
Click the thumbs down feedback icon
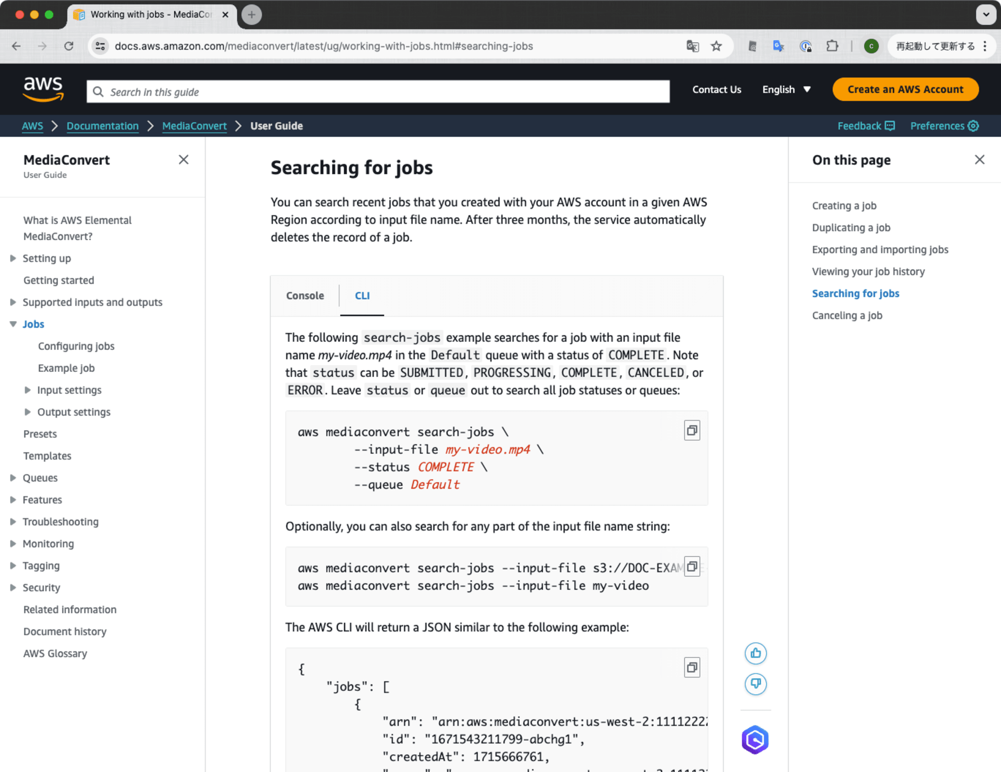755,684
